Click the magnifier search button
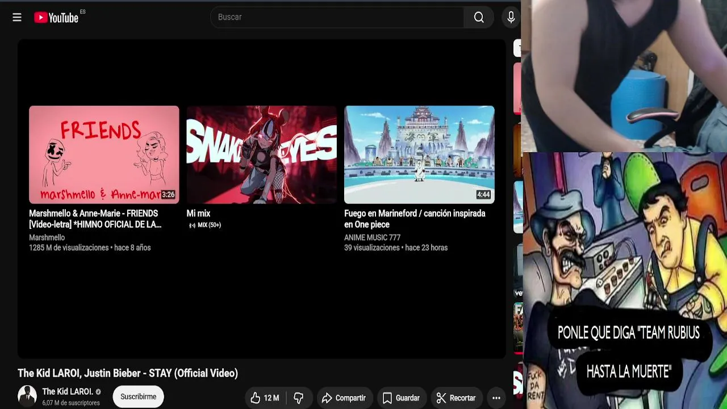Screen dimensions: 727x409 [x=479, y=18]
